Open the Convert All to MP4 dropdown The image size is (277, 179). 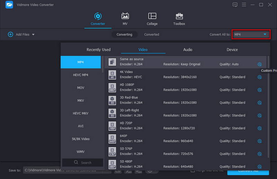tap(251, 35)
